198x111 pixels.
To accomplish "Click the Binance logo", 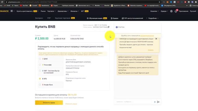I will tap(4, 11).
